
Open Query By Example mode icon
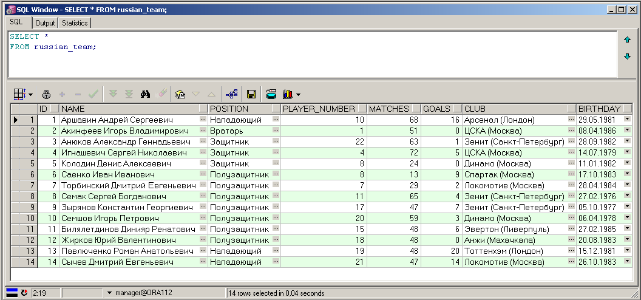(x=180, y=94)
